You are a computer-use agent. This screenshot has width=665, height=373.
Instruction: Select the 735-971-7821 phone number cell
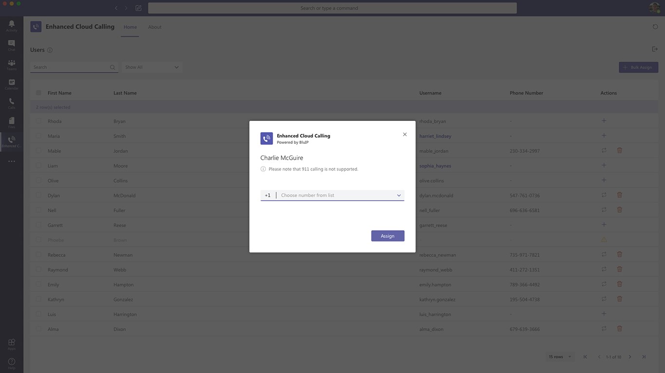(525, 255)
